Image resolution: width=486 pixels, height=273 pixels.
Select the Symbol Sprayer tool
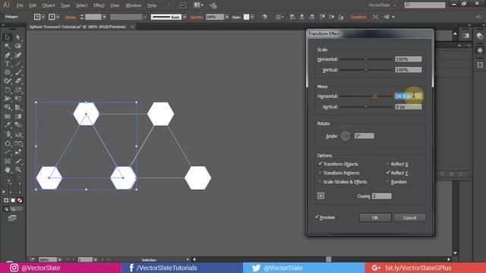[x=8, y=134]
